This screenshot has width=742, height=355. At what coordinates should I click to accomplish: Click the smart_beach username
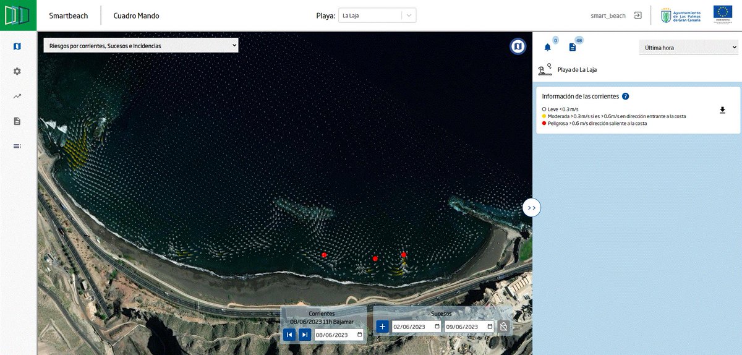[x=608, y=15]
